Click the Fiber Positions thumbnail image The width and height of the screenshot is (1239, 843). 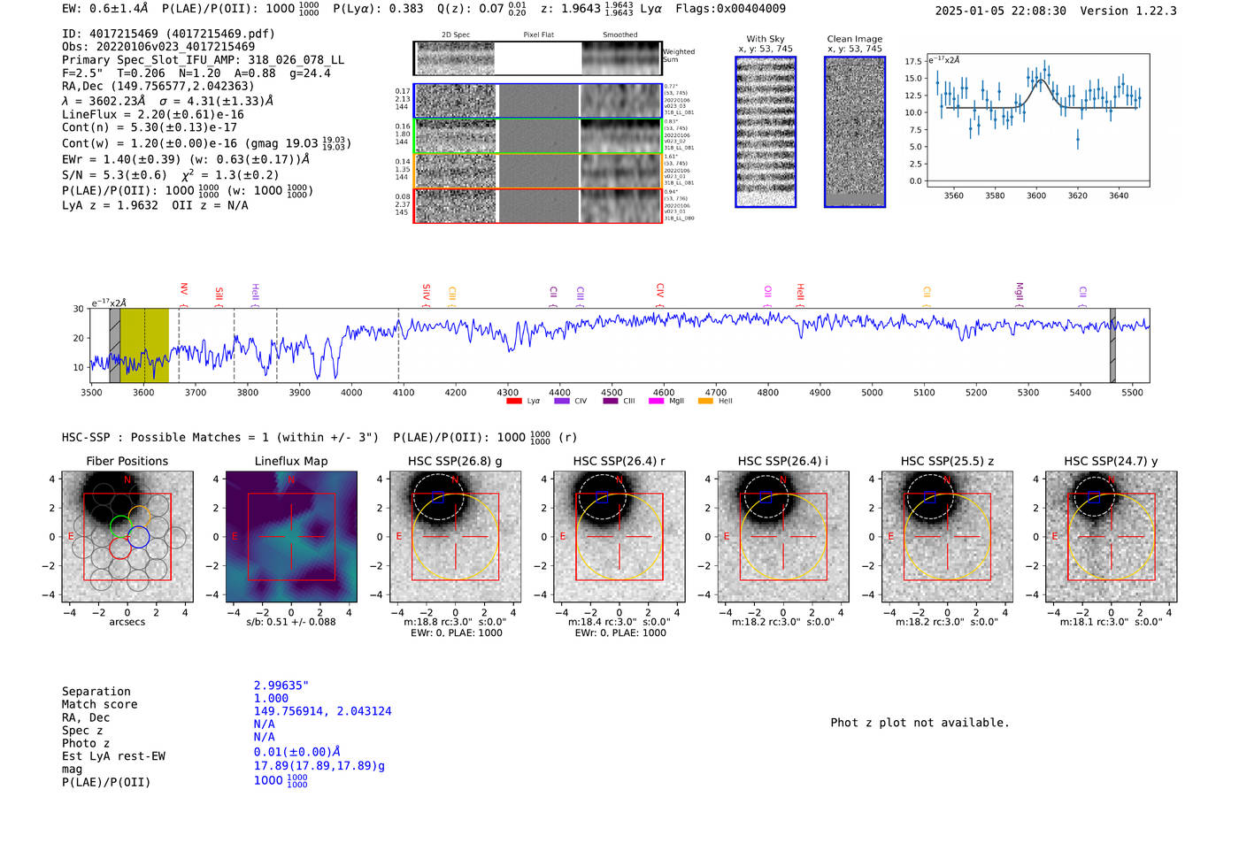[x=127, y=537]
